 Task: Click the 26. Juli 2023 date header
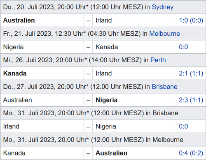click(103, 60)
